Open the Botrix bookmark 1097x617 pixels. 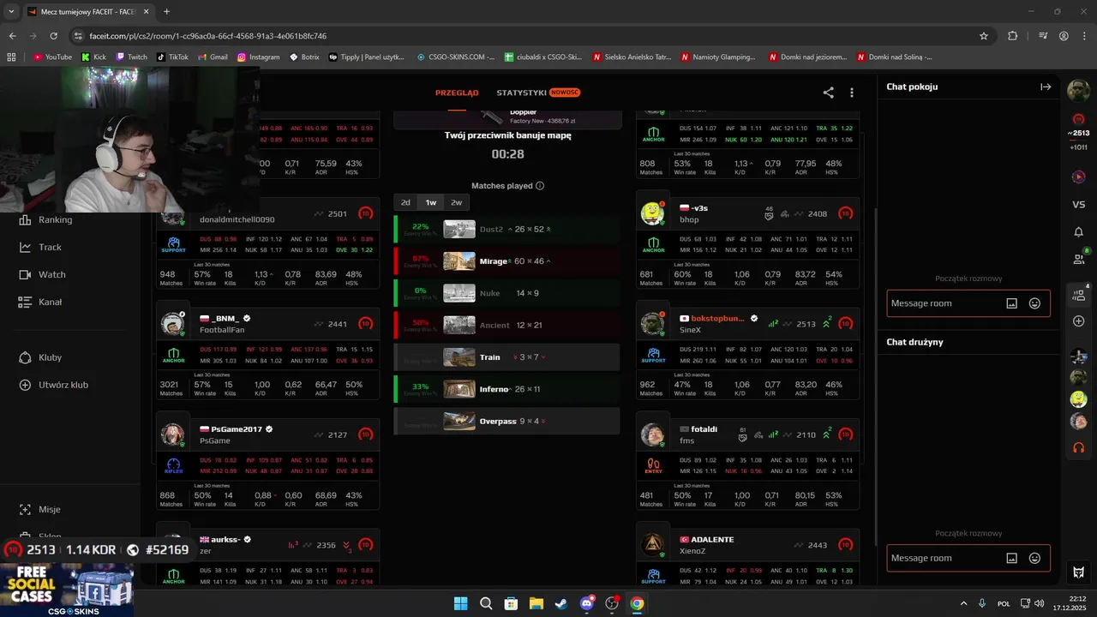click(x=304, y=57)
